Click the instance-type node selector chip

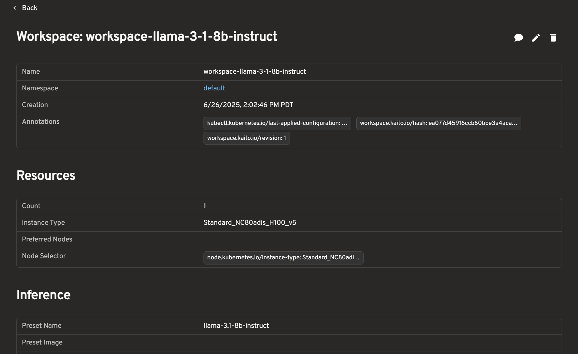tap(283, 258)
